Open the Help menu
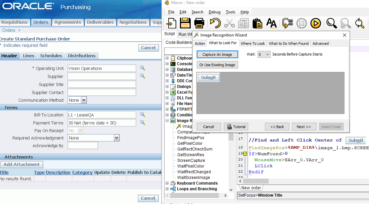369x204 pixels. (x=245, y=12)
